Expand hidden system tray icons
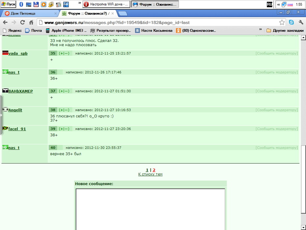The height and width of the screenshot is (230, 306). click(x=278, y=4)
